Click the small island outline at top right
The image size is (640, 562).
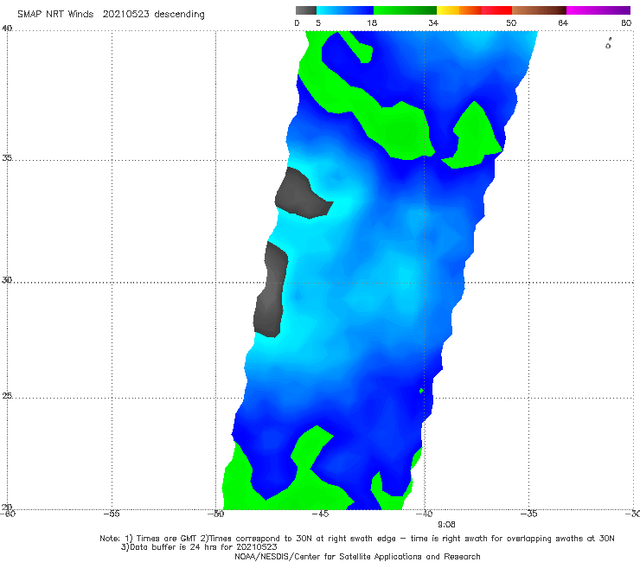(x=608, y=44)
